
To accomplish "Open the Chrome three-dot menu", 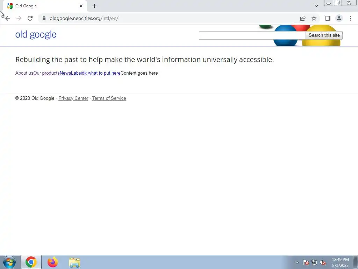I will coord(350,18).
